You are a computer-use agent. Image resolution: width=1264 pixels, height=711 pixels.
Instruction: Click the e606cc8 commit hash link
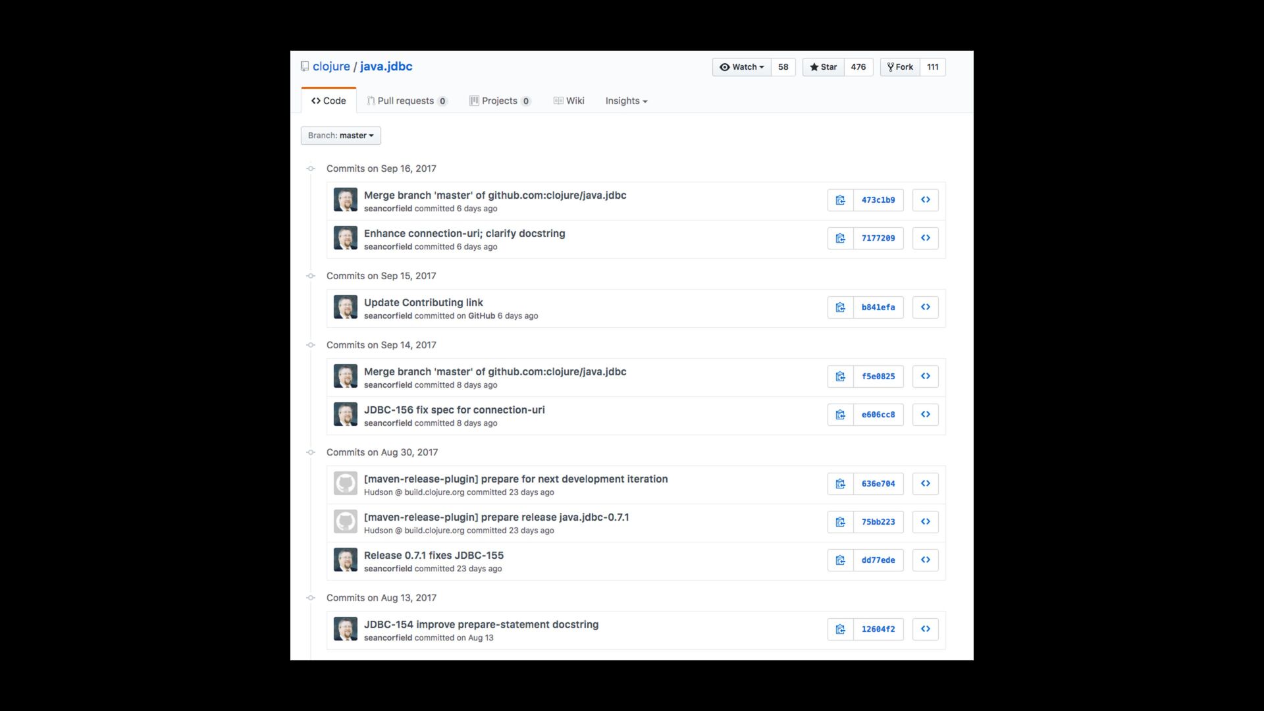click(x=878, y=415)
